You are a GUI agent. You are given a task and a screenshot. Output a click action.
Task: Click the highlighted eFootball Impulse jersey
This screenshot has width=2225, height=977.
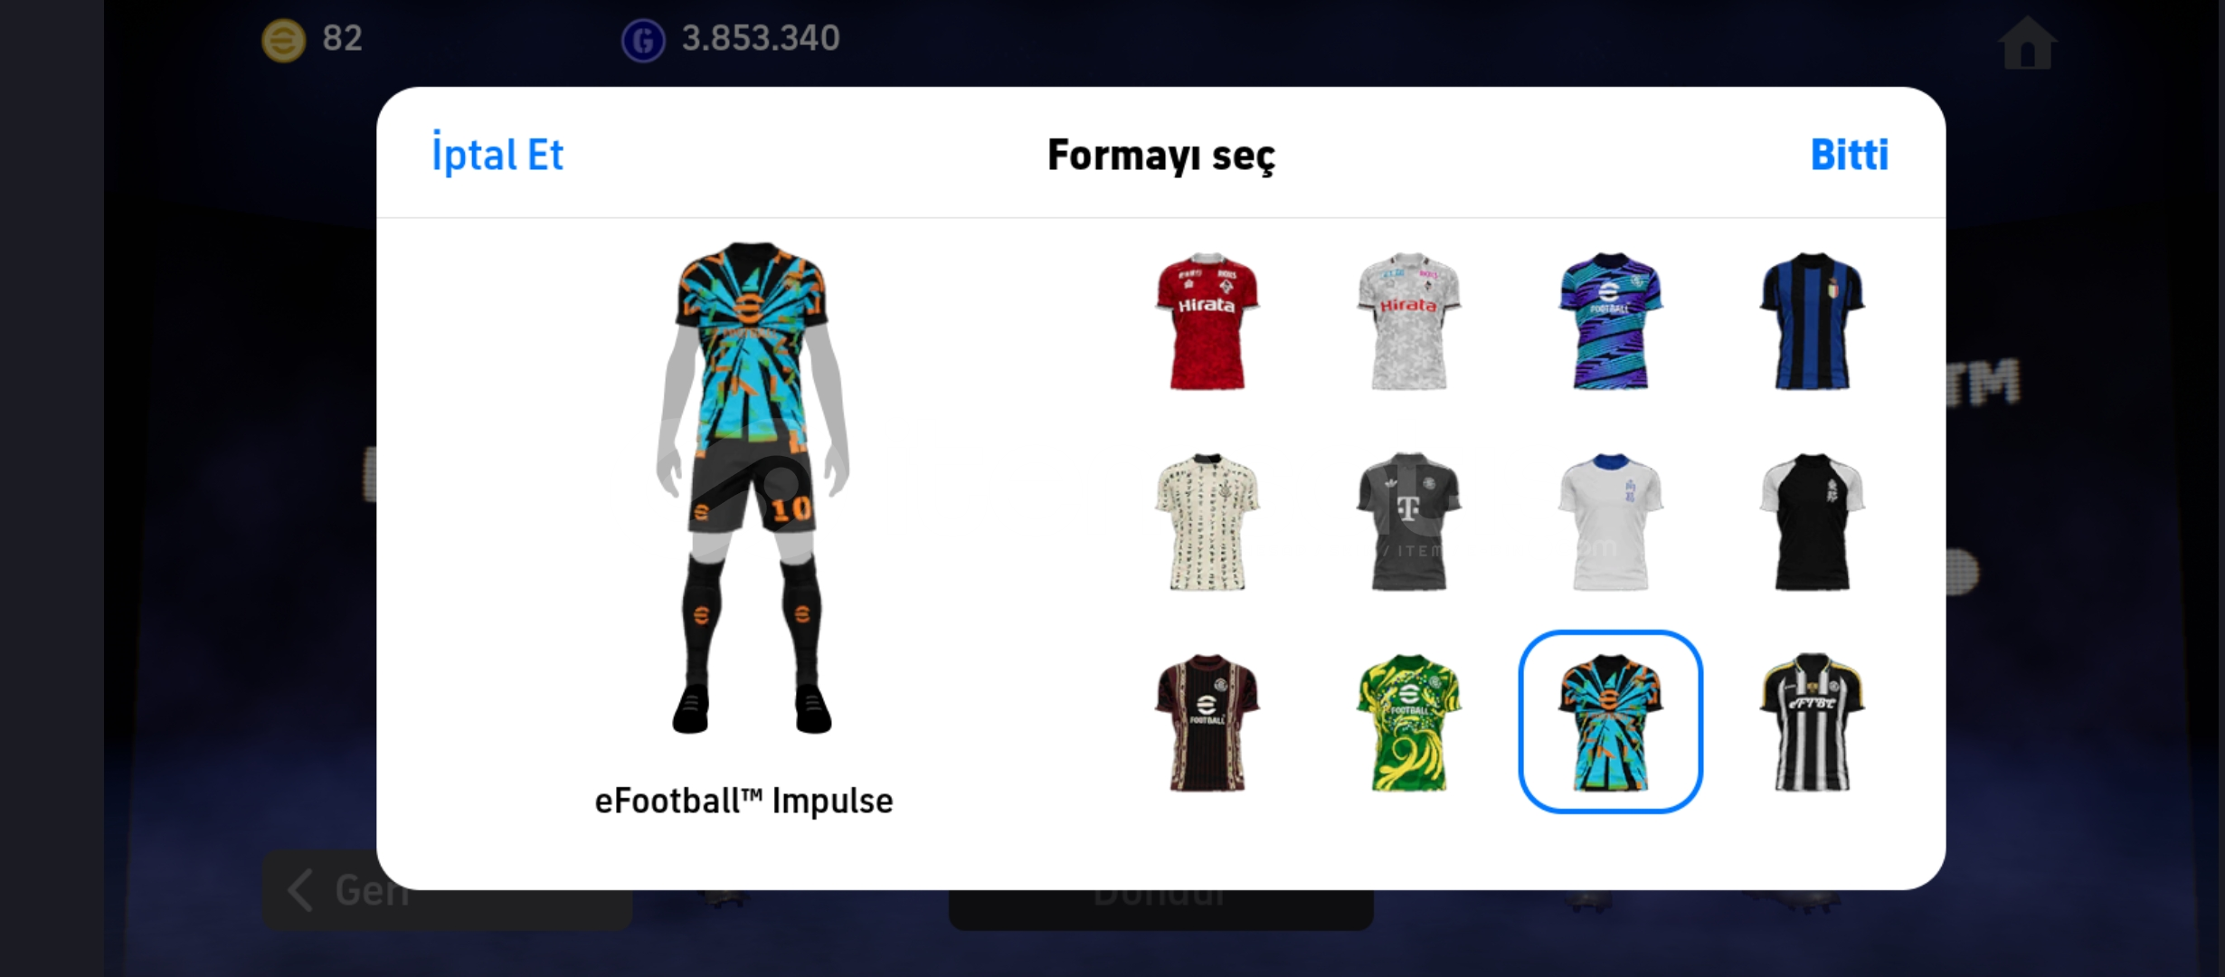click(x=1610, y=722)
